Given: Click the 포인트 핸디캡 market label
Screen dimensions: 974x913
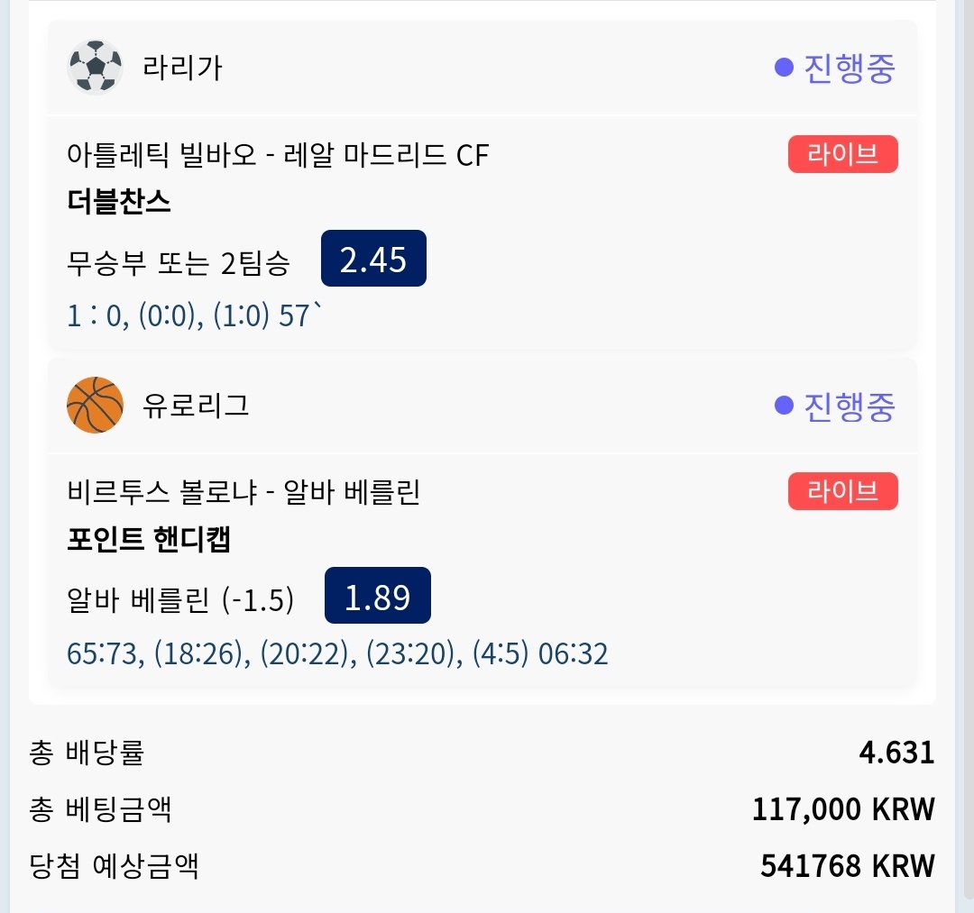Looking at the screenshot, I should [149, 540].
